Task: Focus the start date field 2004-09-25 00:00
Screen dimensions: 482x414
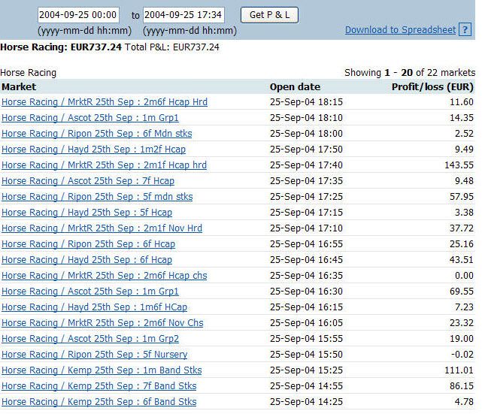Action: click(78, 15)
